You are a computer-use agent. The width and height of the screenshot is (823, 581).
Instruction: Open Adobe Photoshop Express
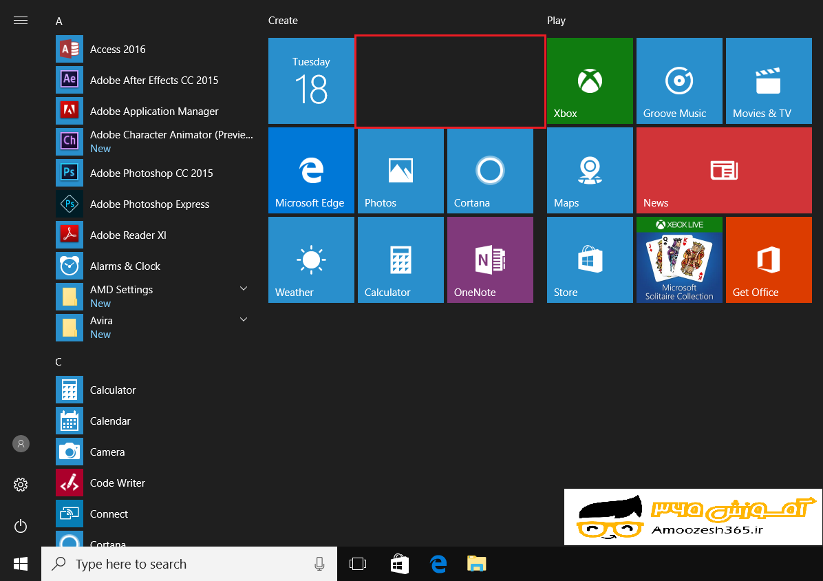coord(153,204)
